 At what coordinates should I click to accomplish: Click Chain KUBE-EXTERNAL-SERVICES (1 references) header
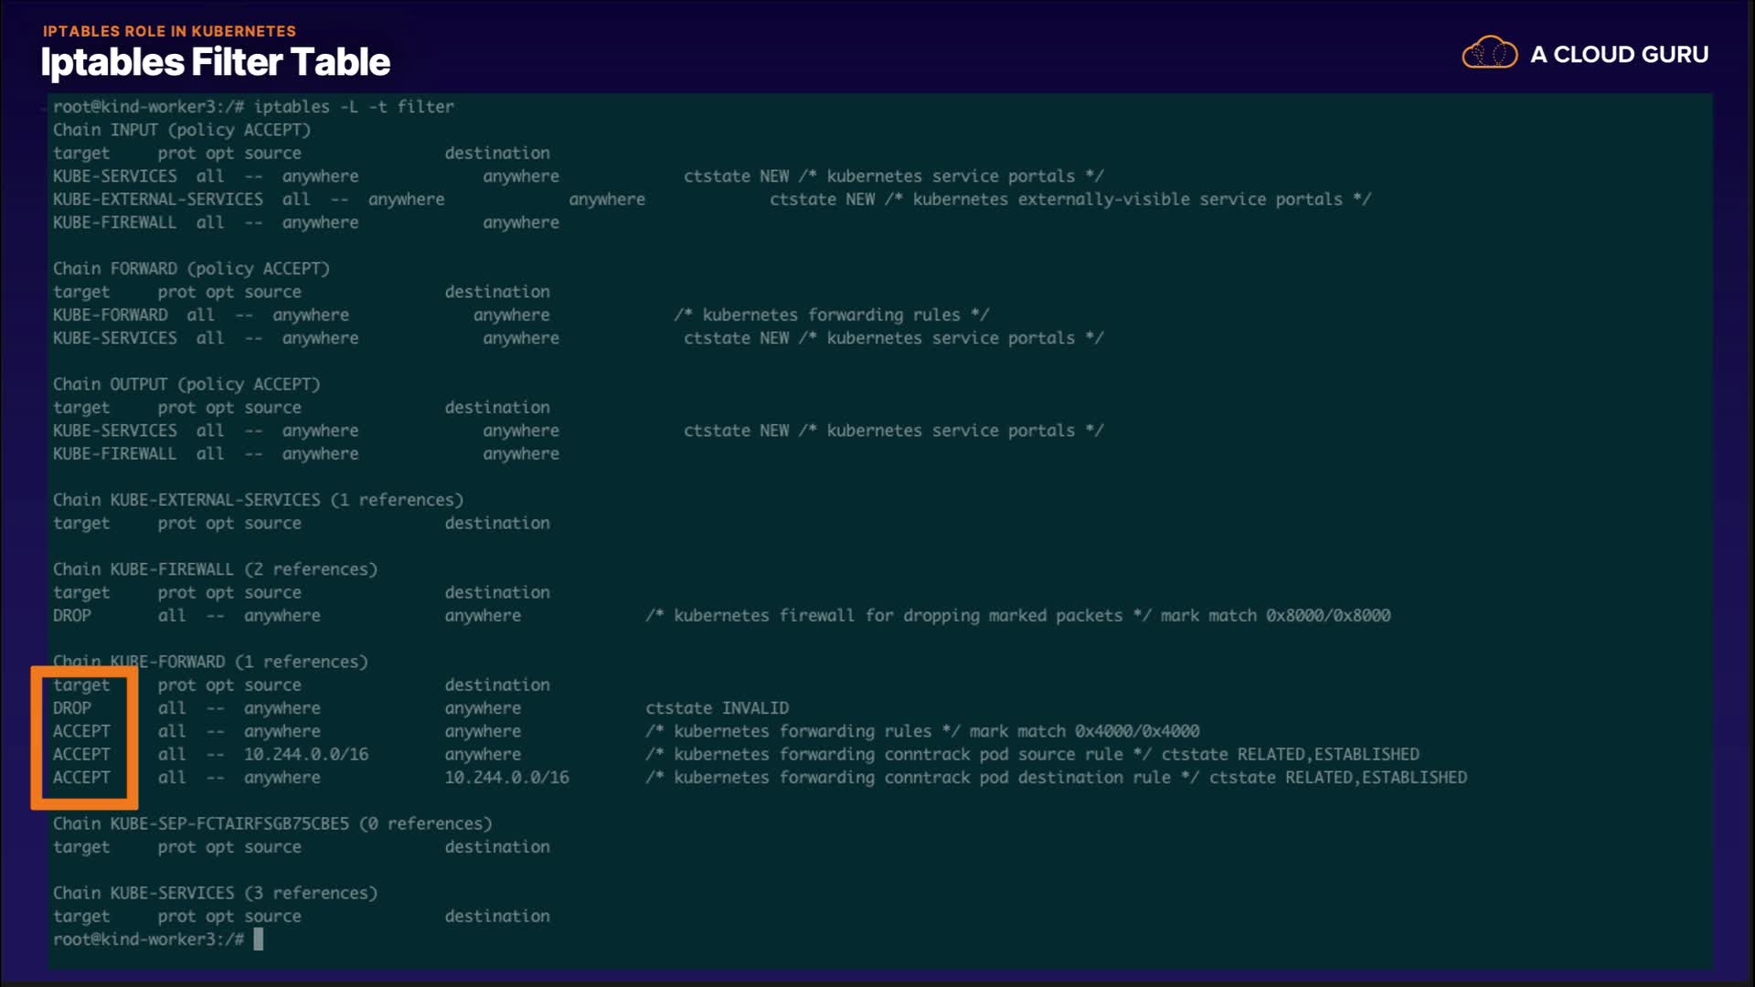258,500
